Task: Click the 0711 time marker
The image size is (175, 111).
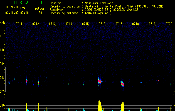Action: 19,24
